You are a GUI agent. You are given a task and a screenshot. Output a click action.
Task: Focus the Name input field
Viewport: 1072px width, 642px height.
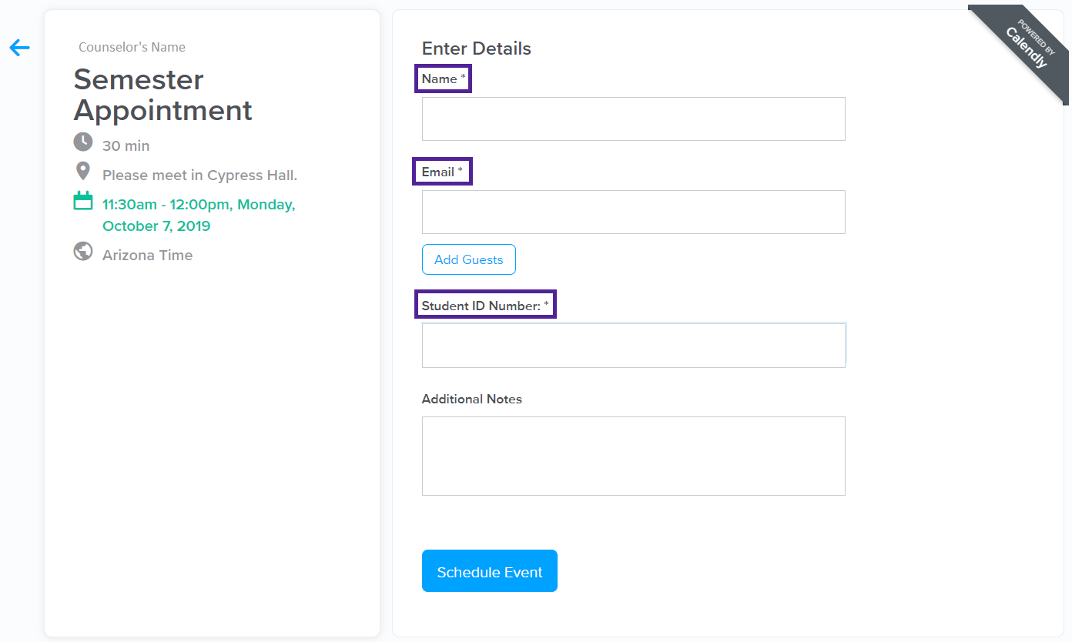[634, 119]
